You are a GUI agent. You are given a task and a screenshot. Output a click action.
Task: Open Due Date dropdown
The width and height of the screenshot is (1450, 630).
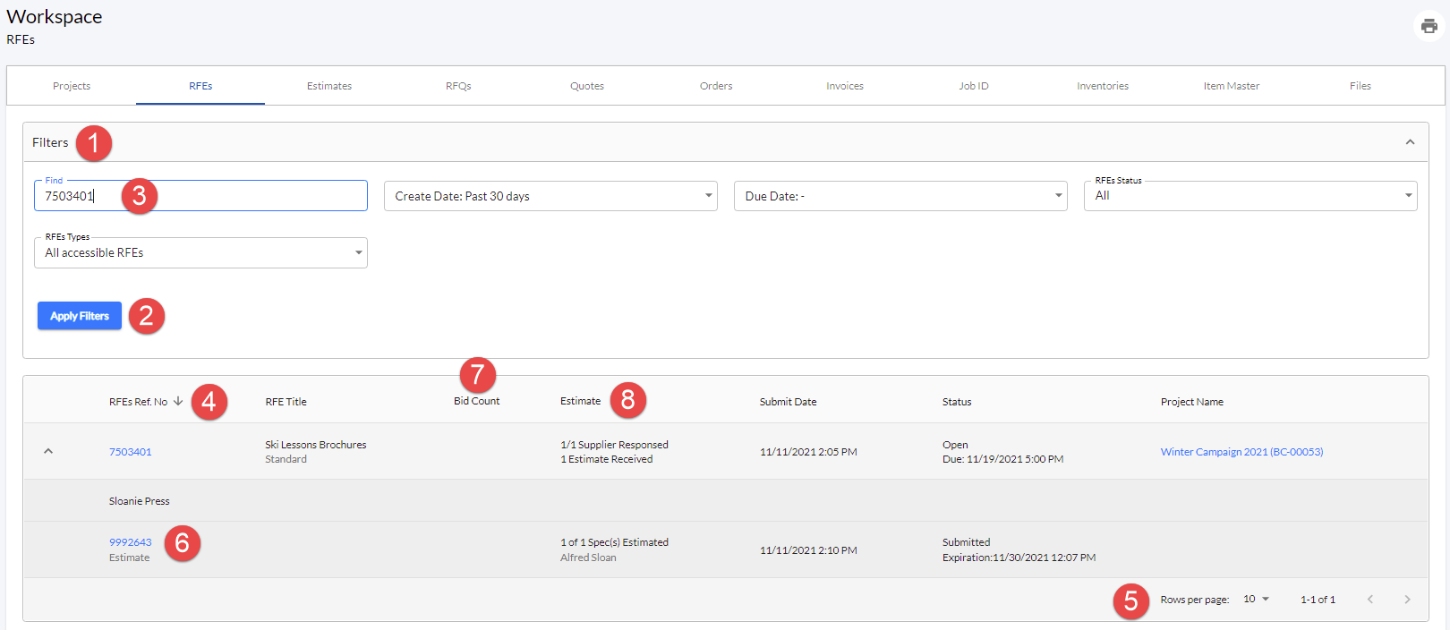click(x=900, y=196)
